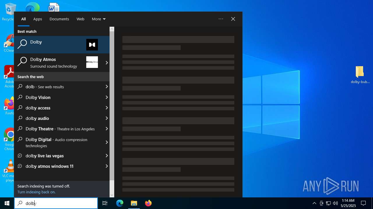Click scrollbar down arrow in results list
373x209 pixels.
[x=112, y=195]
